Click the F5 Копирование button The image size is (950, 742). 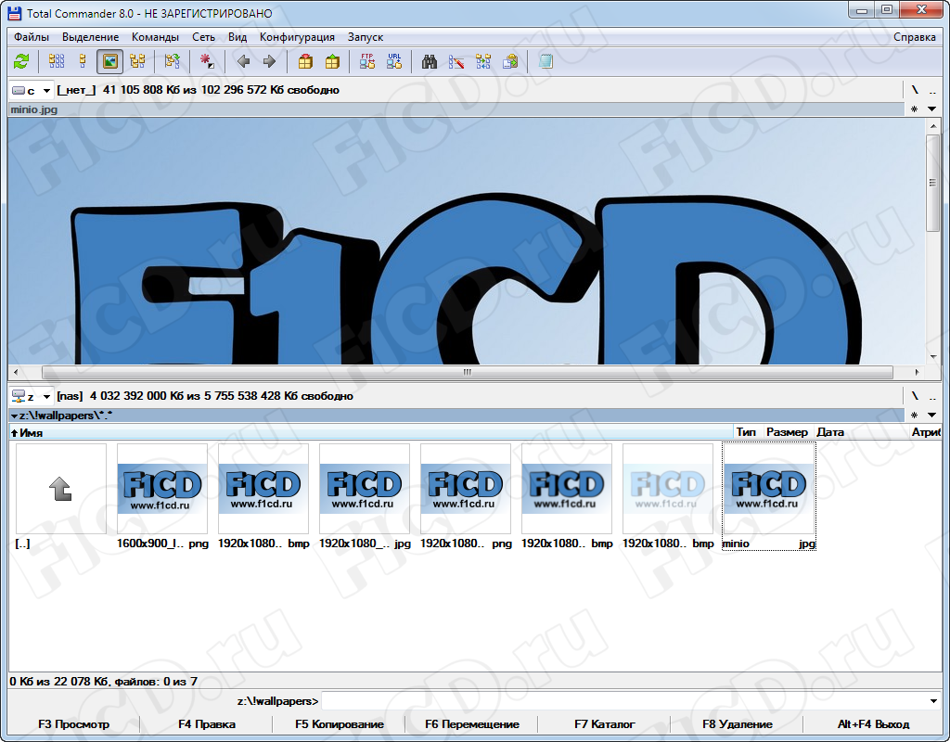point(340,724)
